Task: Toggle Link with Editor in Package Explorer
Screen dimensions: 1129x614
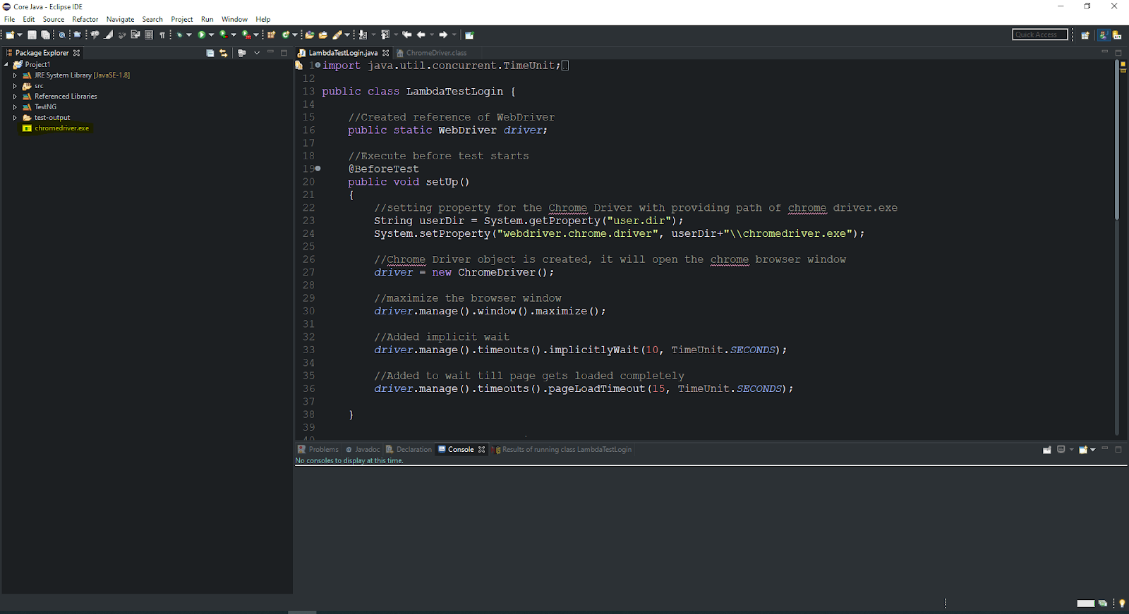Action: 224,53
